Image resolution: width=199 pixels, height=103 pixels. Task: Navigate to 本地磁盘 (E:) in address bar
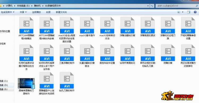coord(23,6)
